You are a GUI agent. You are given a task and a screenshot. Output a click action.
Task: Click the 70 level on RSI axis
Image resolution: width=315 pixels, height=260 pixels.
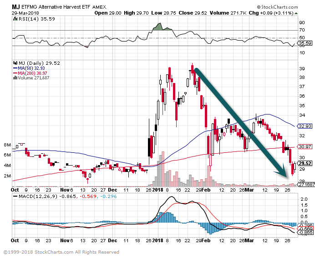[x=302, y=30]
